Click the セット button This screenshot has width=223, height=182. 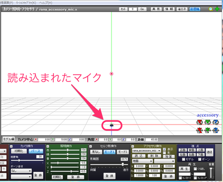pyautogui.click(x=123, y=9)
